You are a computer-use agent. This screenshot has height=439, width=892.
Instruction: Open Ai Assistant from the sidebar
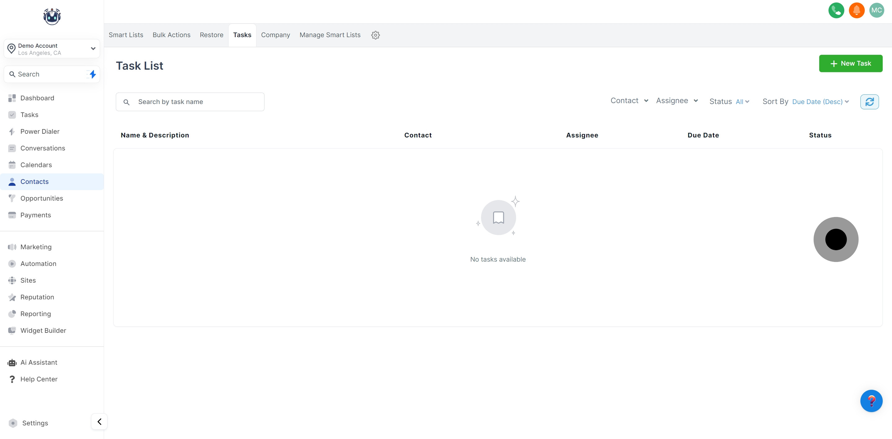38,363
